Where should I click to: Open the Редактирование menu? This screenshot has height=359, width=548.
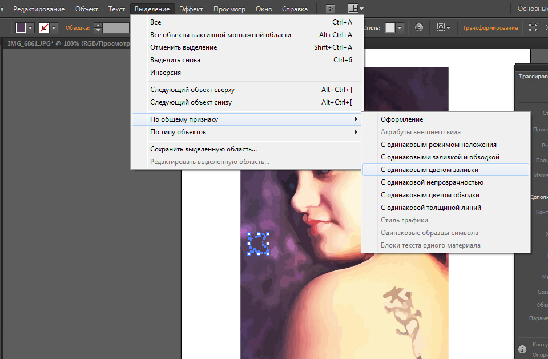39,9
